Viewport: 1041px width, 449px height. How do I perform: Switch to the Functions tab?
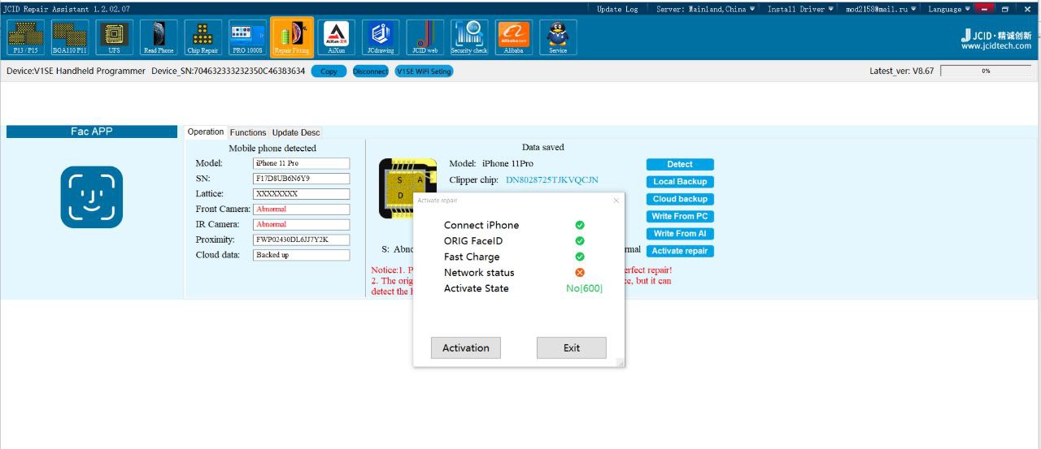point(247,132)
